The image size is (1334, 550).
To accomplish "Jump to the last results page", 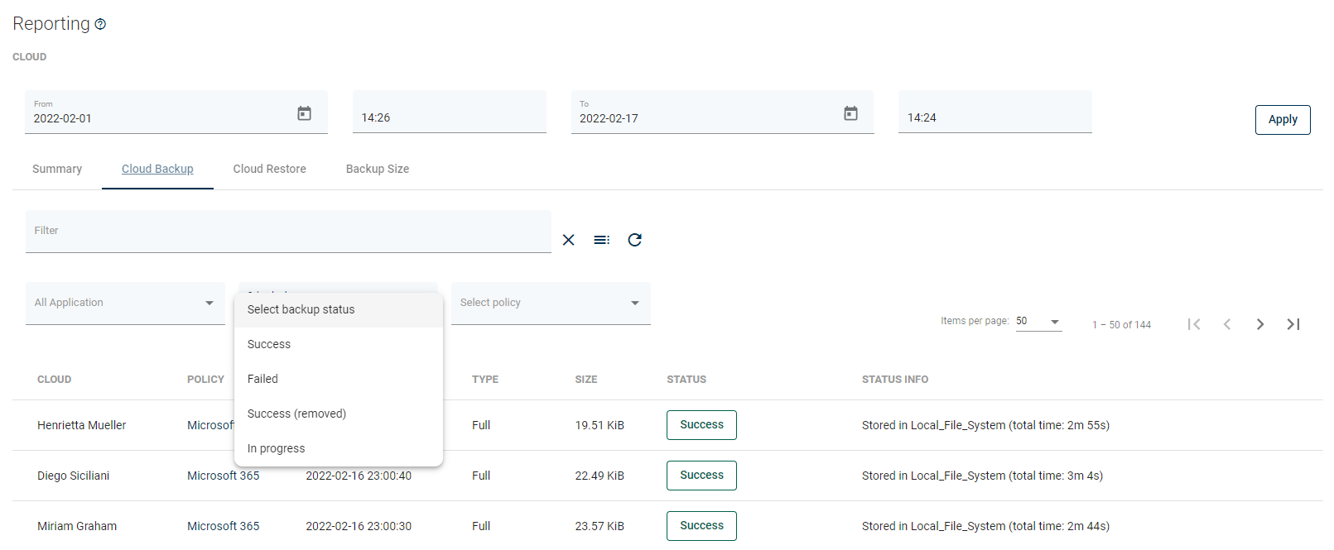I will (x=1293, y=324).
